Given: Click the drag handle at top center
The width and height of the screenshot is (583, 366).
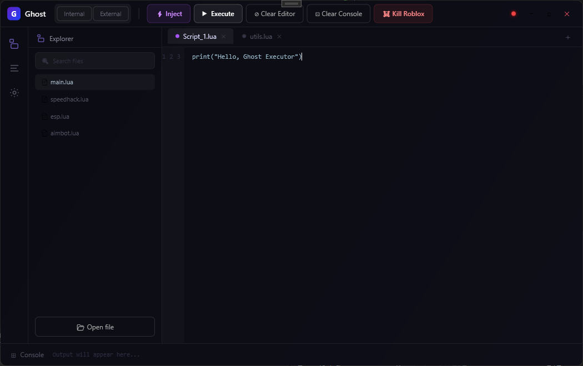Looking at the screenshot, I should pos(291,4).
